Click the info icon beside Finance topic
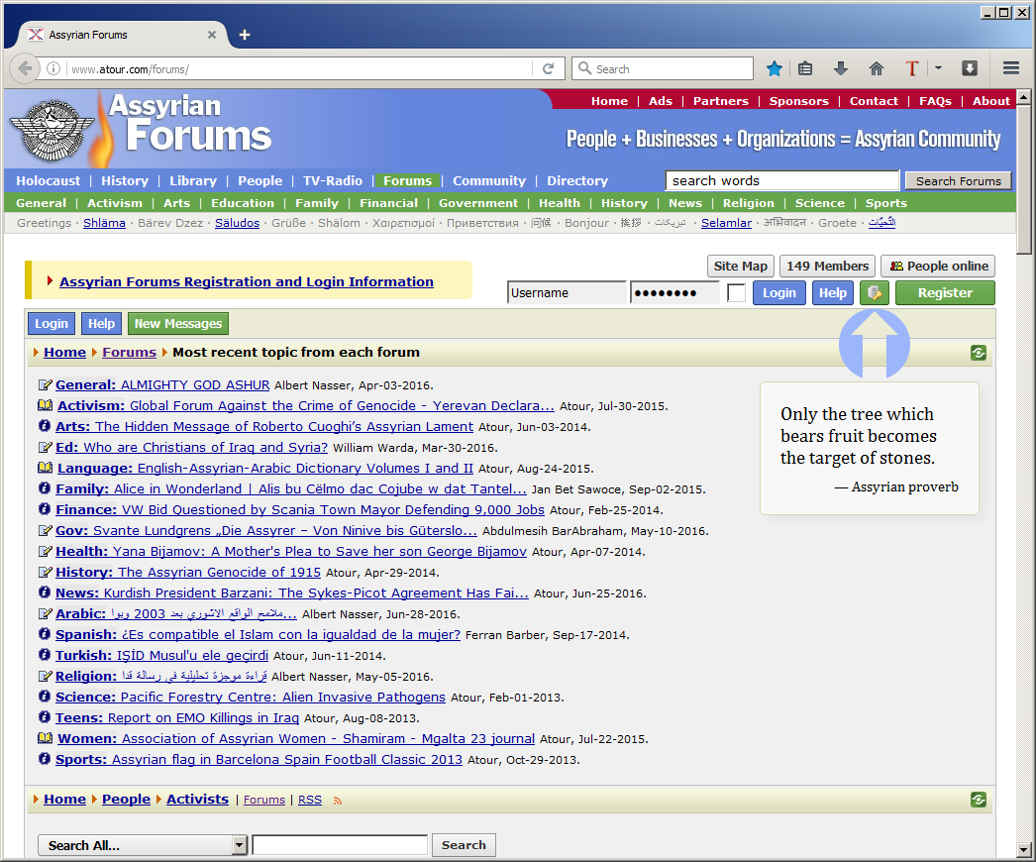Image resolution: width=1036 pixels, height=862 pixels. pyautogui.click(x=45, y=509)
